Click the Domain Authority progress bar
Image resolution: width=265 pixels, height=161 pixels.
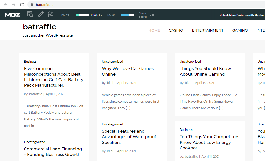coord(128,15)
